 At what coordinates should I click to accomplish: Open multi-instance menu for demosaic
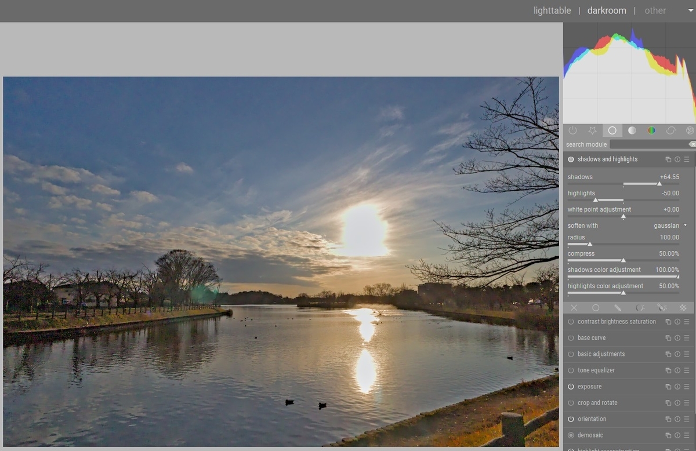(x=668, y=435)
